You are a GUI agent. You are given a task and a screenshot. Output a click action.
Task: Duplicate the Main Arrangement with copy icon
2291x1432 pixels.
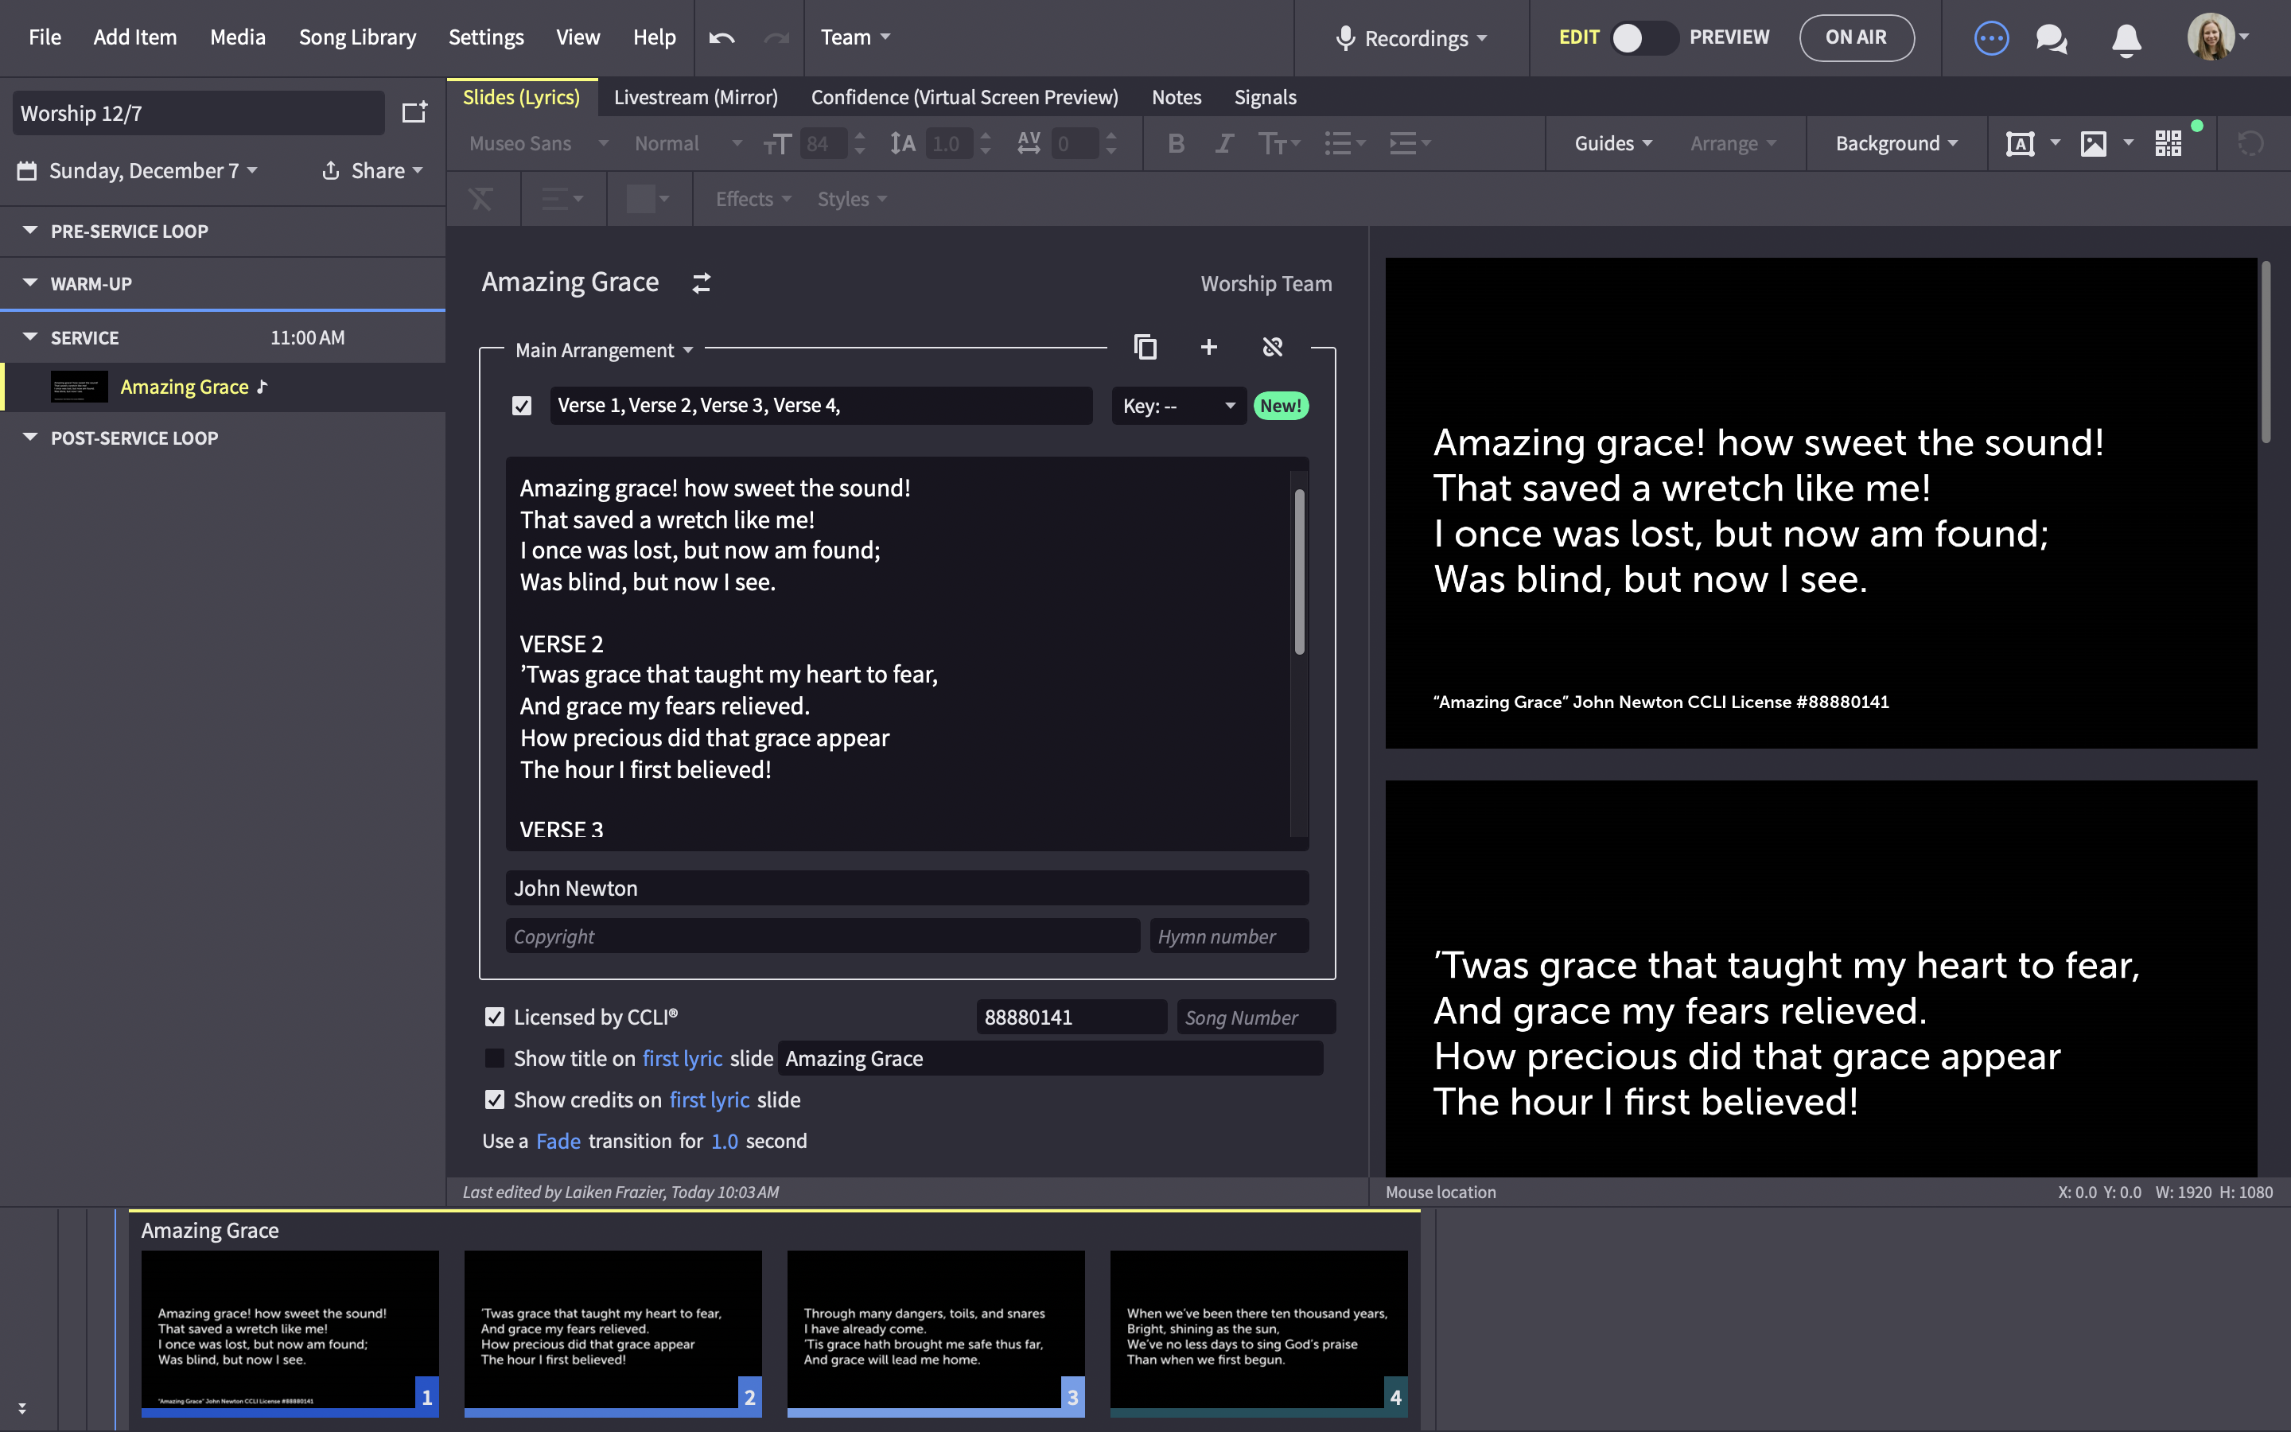click(1145, 347)
